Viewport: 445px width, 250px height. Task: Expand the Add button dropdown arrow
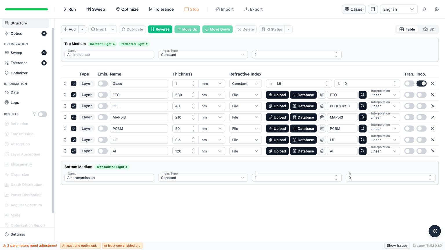pyautogui.click(x=82, y=29)
